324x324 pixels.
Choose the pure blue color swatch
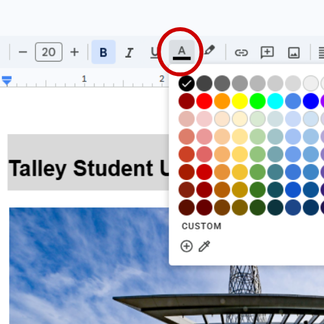point(310,101)
